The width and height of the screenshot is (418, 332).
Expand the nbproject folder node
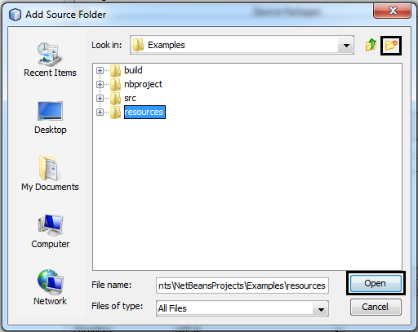tap(100, 85)
